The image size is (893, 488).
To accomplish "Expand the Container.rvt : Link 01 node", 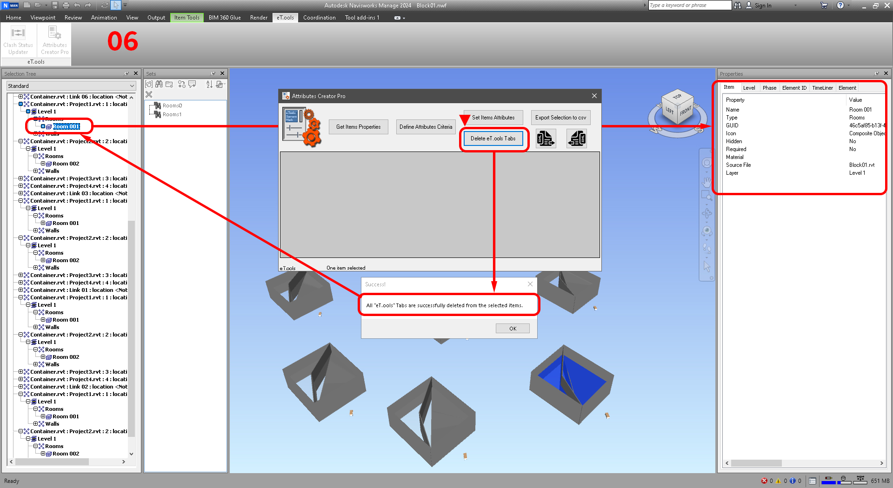I will click(x=20, y=290).
